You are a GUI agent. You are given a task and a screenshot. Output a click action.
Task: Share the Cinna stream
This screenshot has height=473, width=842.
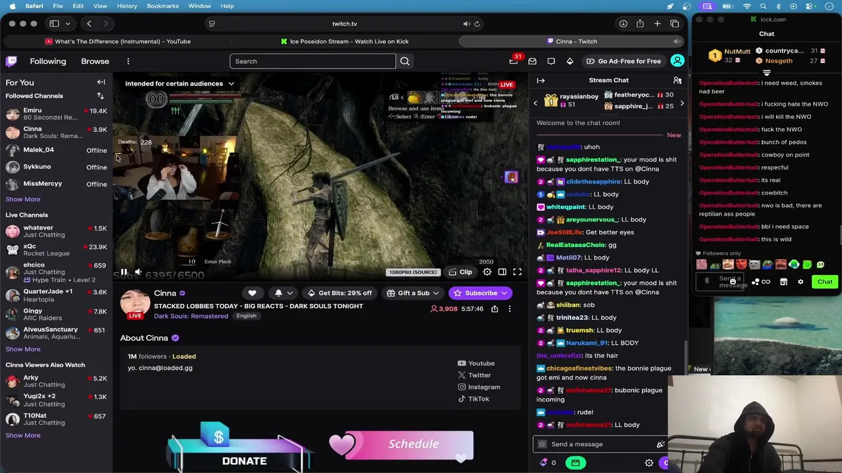pyautogui.click(x=495, y=309)
